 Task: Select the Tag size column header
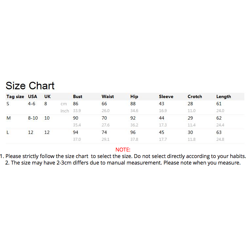coord(15,96)
